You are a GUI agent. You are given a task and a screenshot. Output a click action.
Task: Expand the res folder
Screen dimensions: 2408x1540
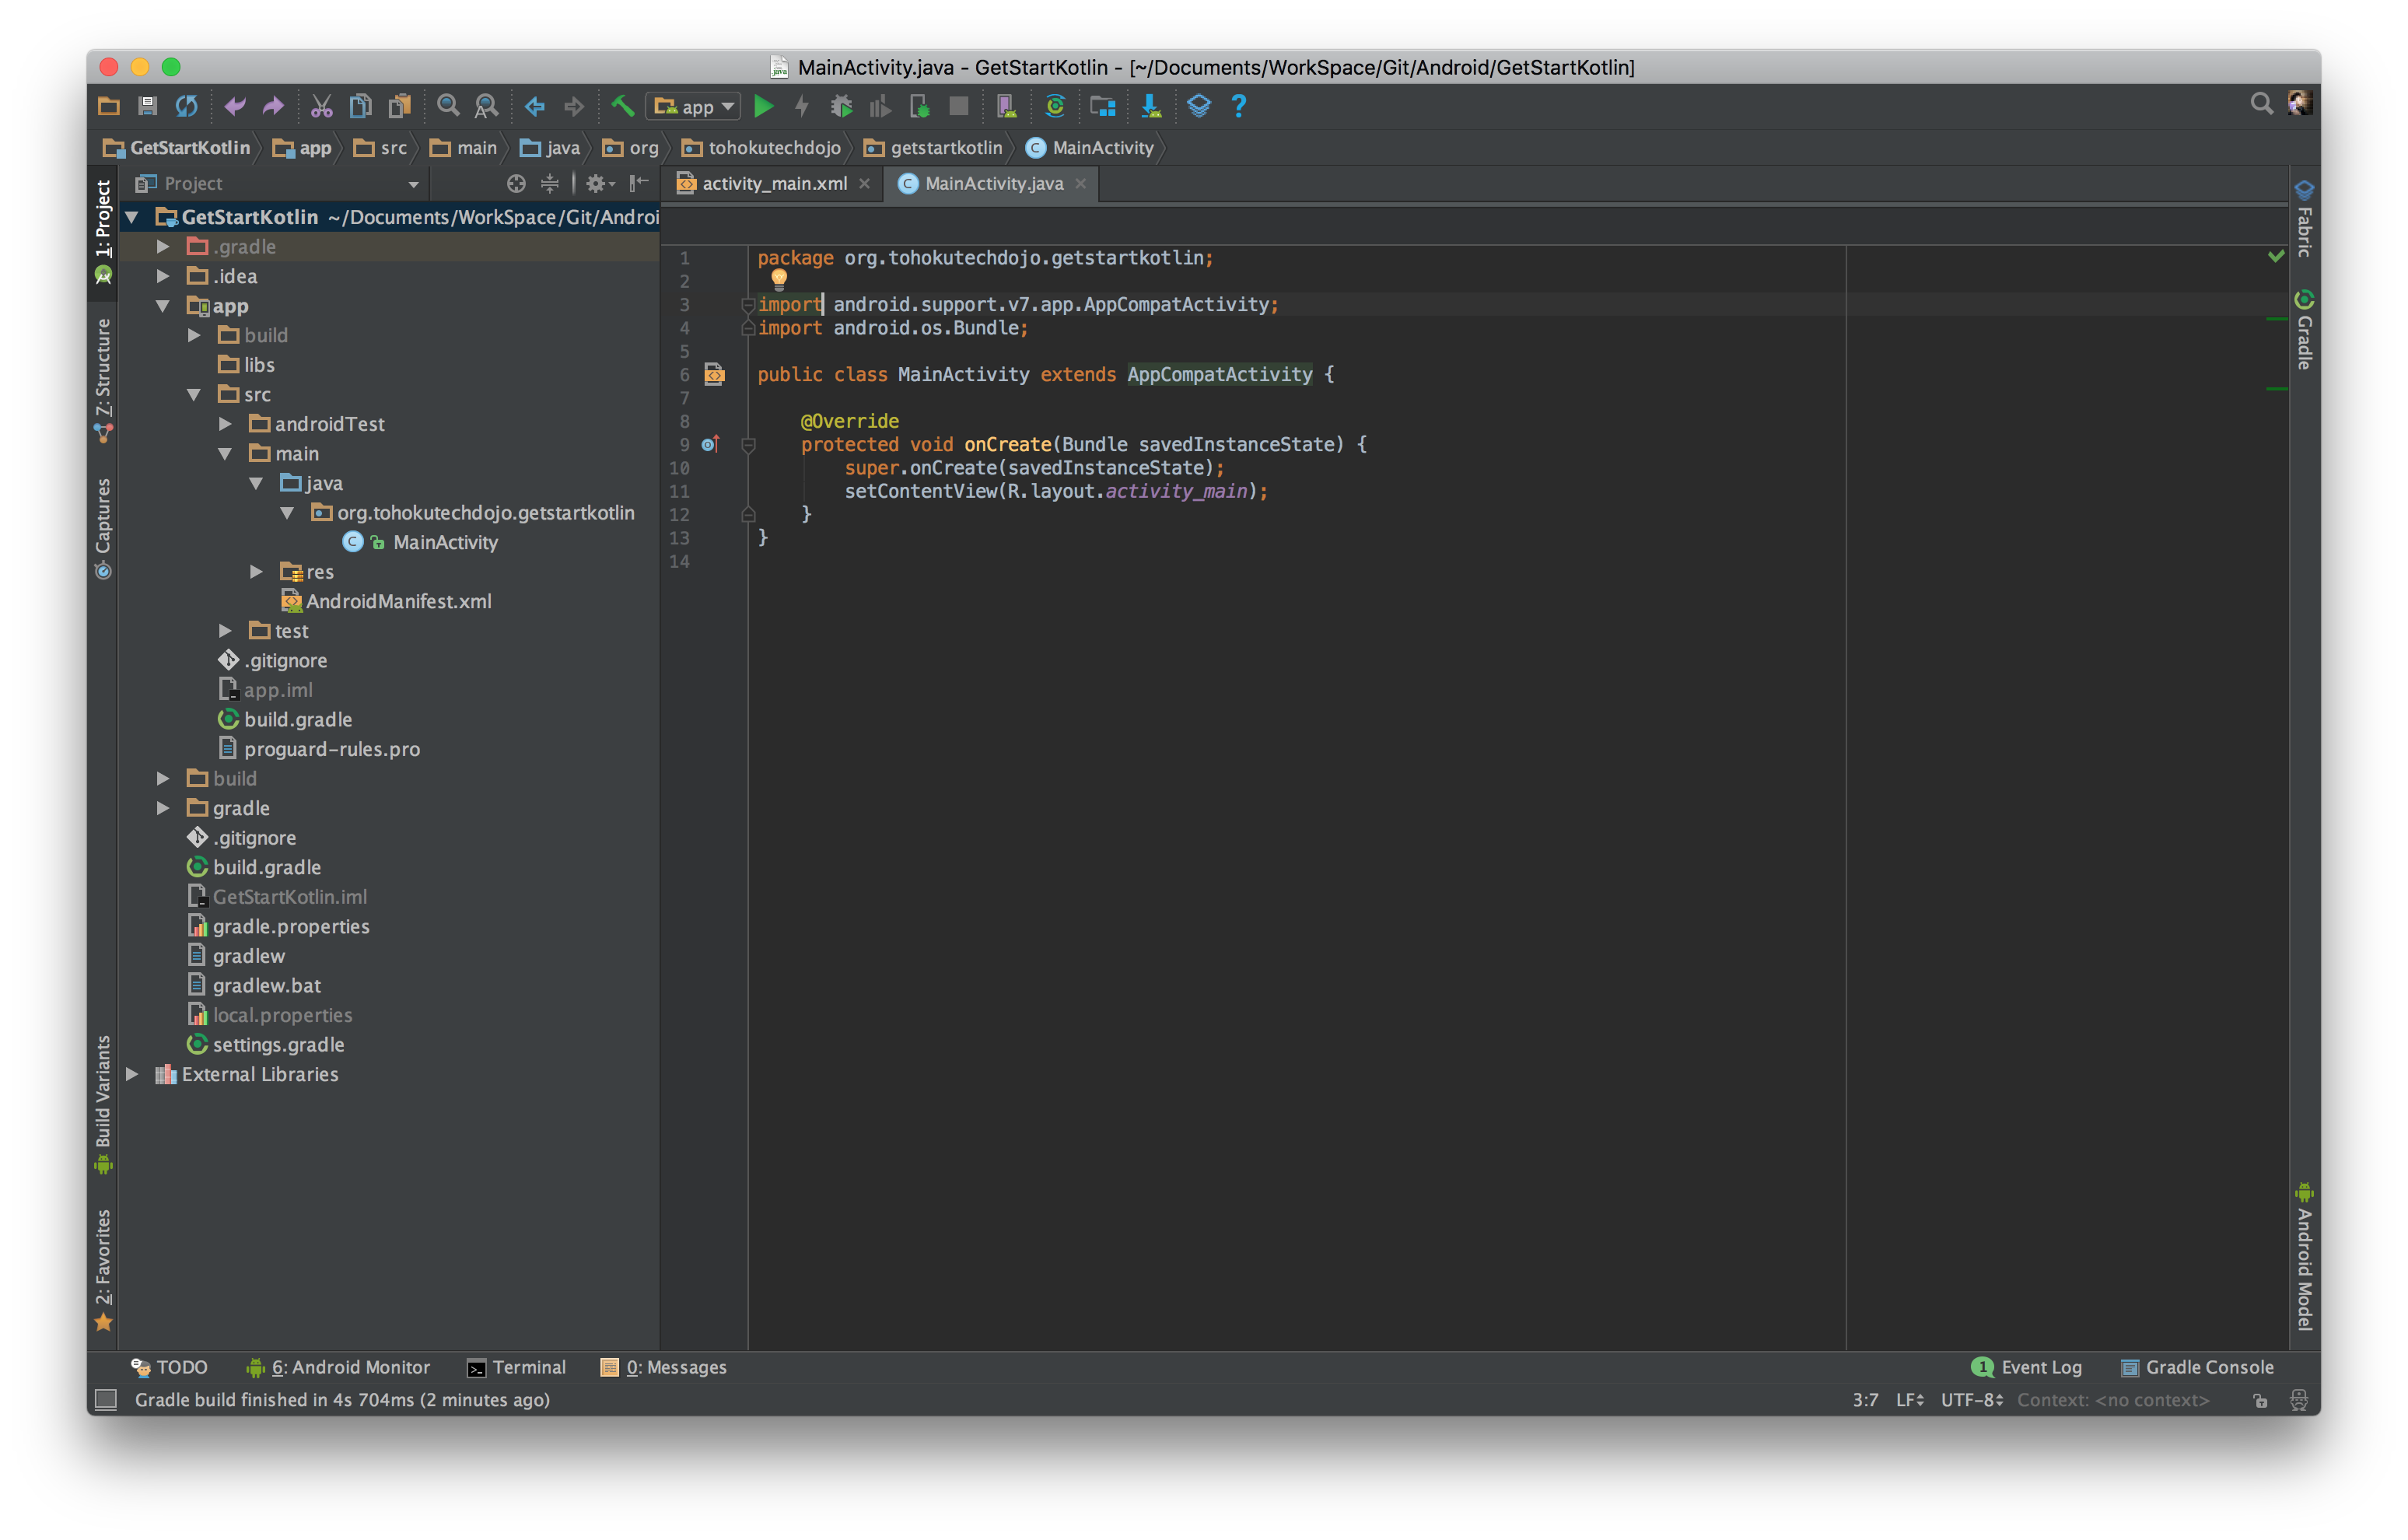click(256, 572)
